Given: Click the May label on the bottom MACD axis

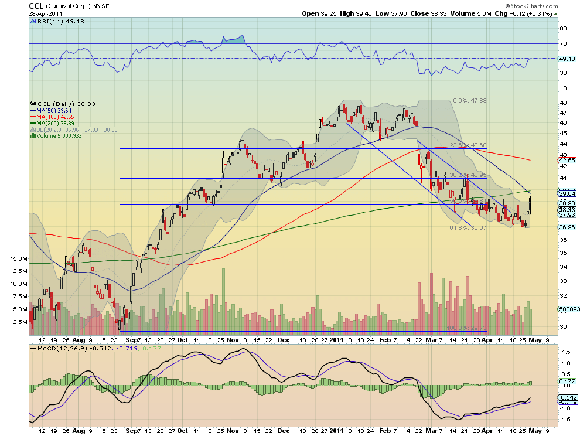Looking at the screenshot, I should coord(535,431).
